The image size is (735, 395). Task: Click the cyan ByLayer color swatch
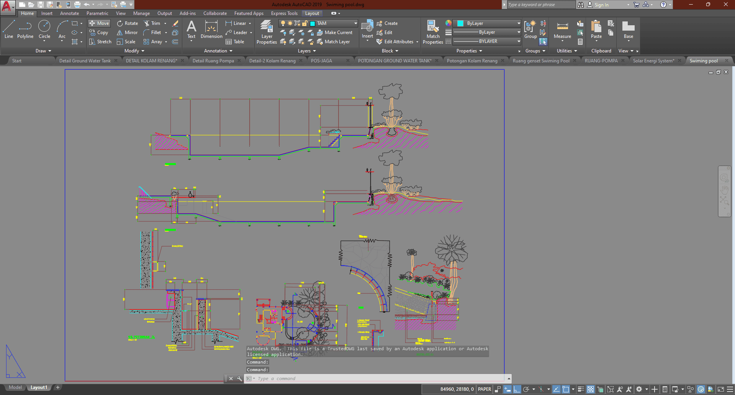point(460,23)
